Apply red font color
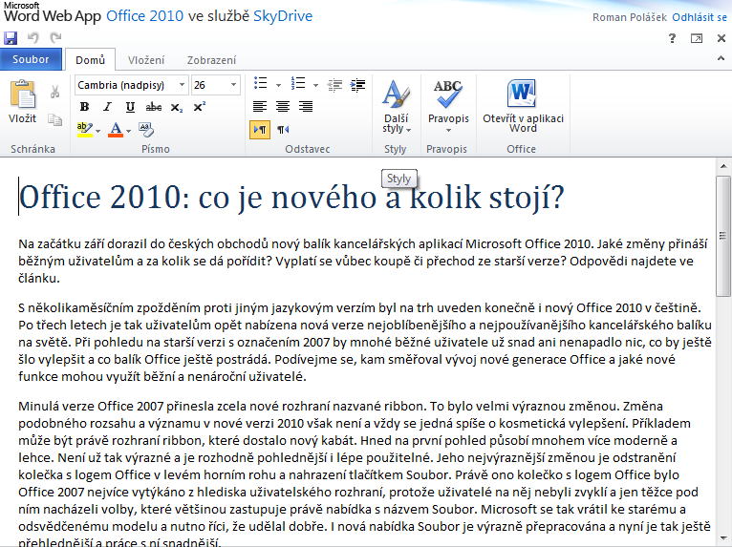Screen dimensions: 732x547 pyautogui.click(x=116, y=129)
